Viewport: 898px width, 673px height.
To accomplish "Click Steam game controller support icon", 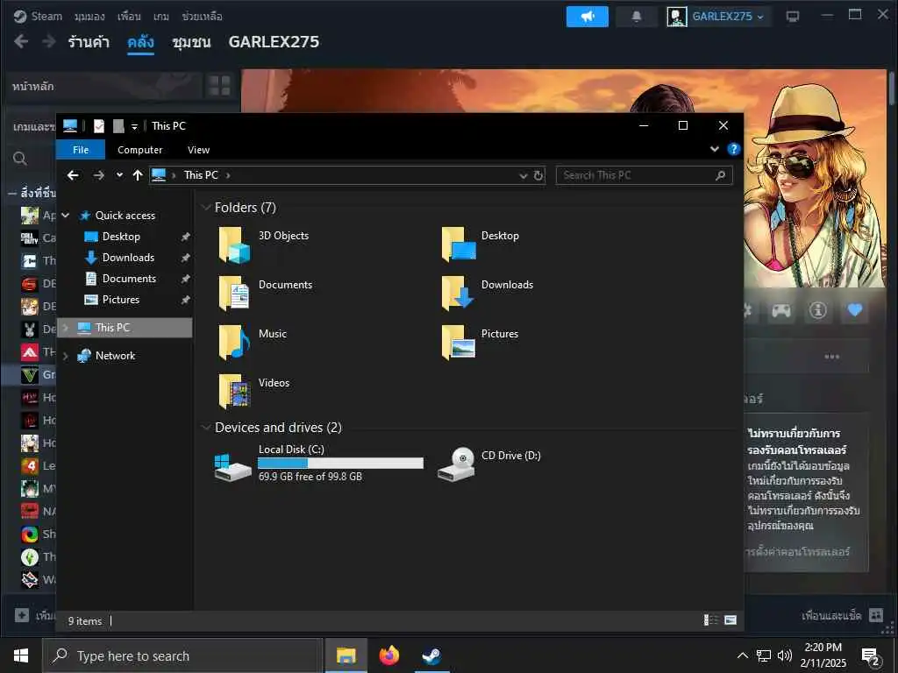I will 780,310.
